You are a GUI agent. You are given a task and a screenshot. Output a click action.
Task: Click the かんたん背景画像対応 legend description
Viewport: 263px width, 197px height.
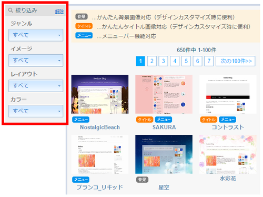tap(163, 17)
